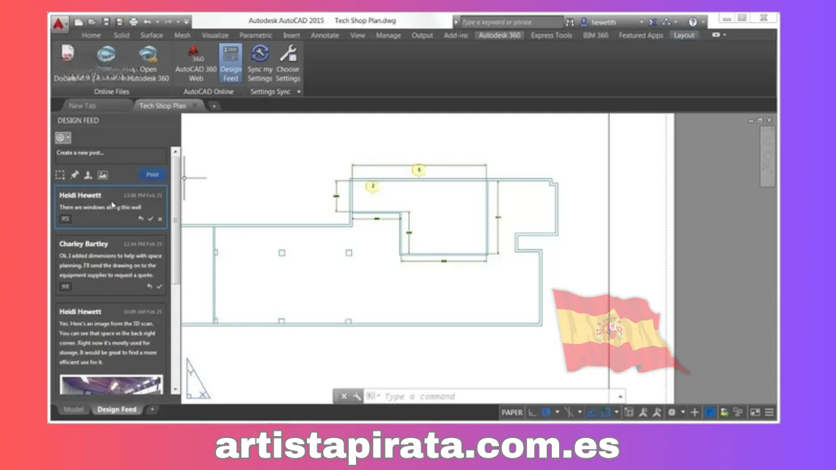Click the associate area selection icon in Design Feed
The height and width of the screenshot is (470, 836).
(60, 175)
